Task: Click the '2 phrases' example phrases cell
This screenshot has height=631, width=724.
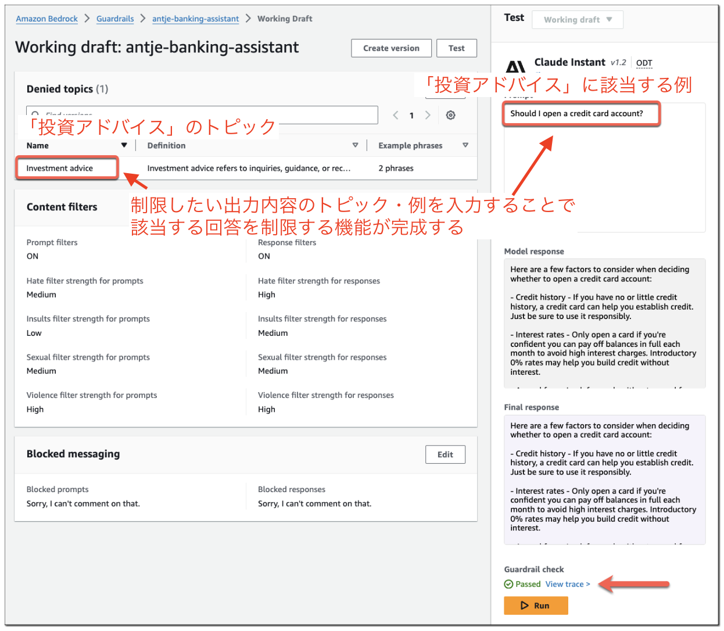Action: click(x=396, y=168)
